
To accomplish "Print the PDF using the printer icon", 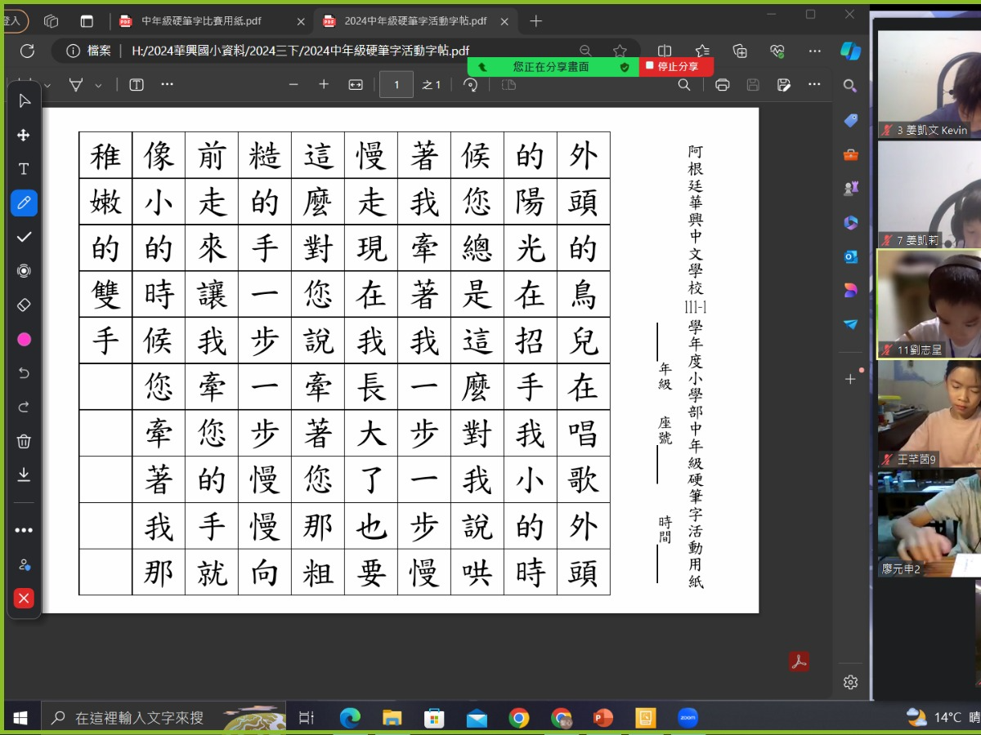I will coord(722,85).
